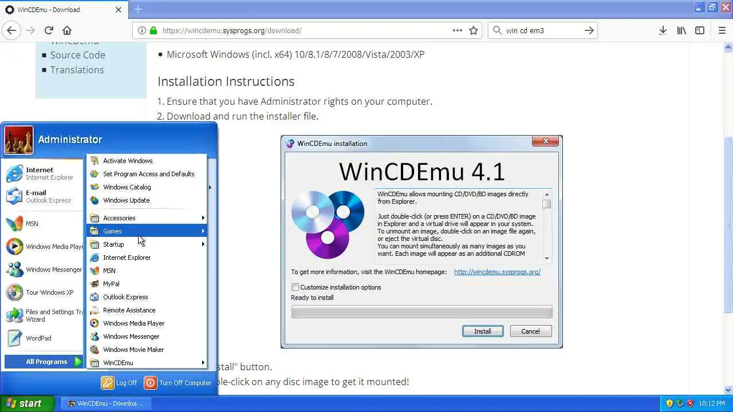This screenshot has width=733, height=412.
Task: Click the site info circle icon
Action: (x=141, y=30)
